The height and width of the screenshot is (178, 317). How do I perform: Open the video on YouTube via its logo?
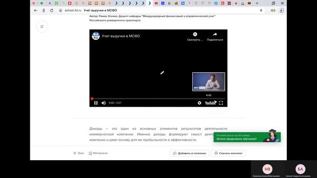coord(211,103)
